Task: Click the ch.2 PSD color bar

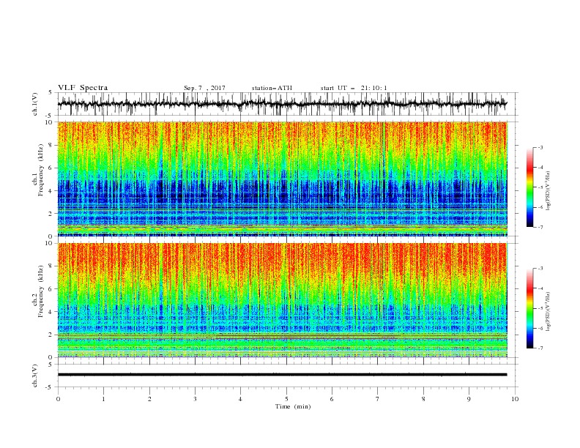Action: pos(529,308)
